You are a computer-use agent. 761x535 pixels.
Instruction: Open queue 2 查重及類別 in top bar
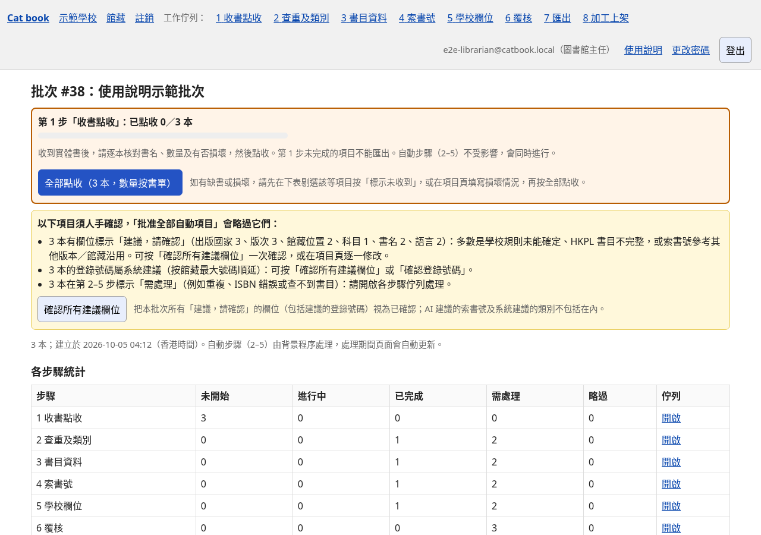pyautogui.click(x=301, y=18)
